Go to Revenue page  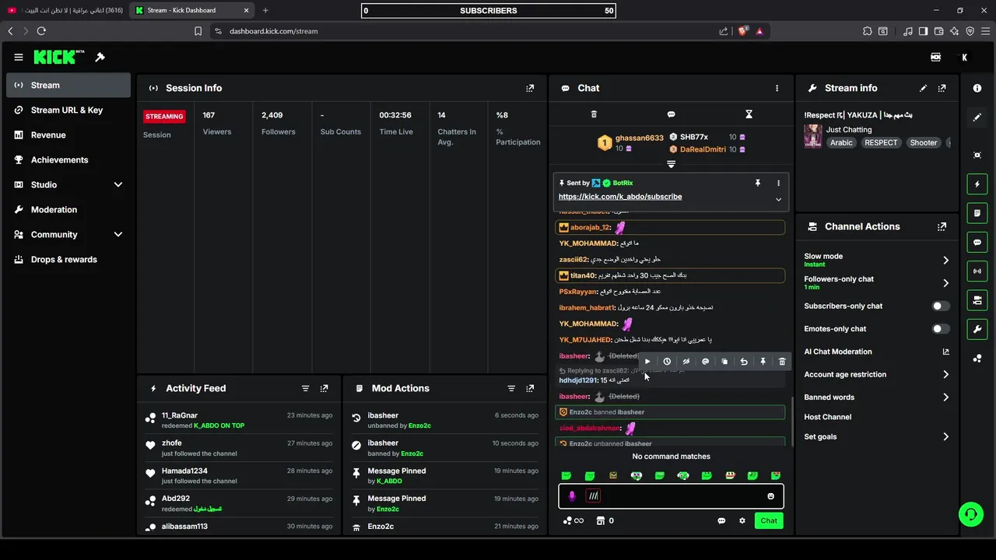[x=68, y=135]
